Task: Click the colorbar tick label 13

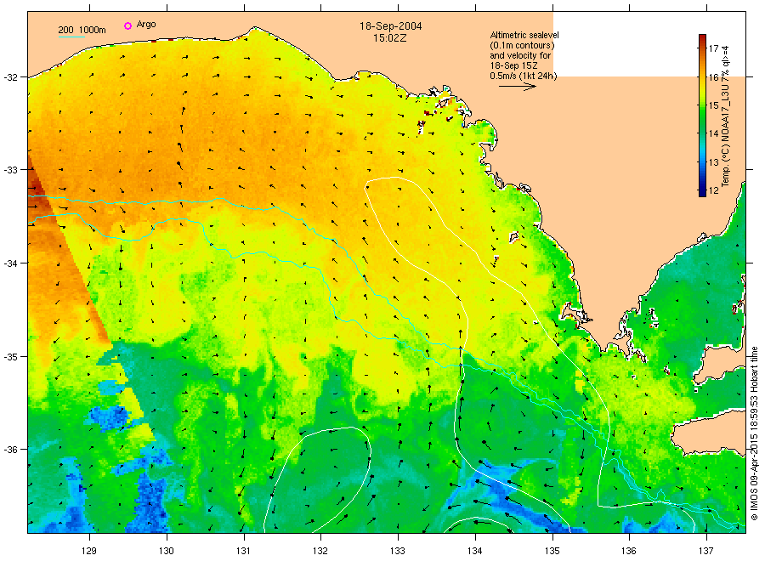Action: click(x=714, y=162)
